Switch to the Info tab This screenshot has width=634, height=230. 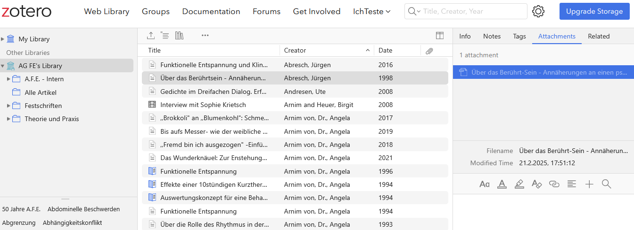(465, 36)
